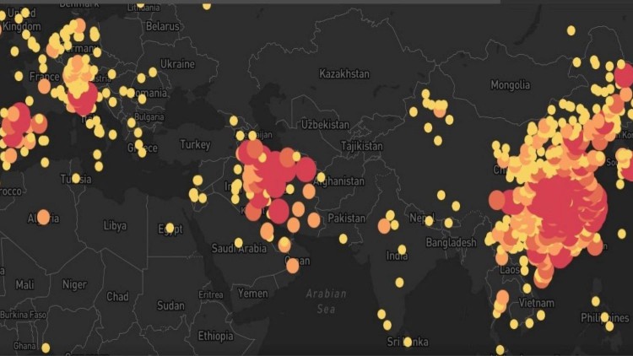Click the Kazakhstan country label
This screenshot has height=356, width=633.
(344, 74)
